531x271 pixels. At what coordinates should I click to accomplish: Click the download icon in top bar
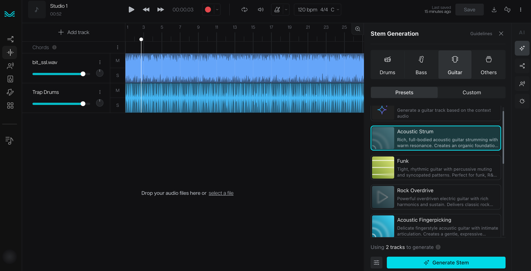pyautogui.click(x=494, y=10)
